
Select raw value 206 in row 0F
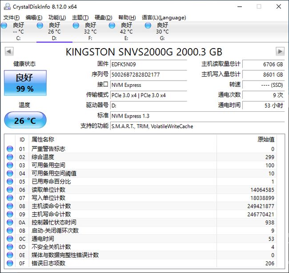(x=270, y=263)
